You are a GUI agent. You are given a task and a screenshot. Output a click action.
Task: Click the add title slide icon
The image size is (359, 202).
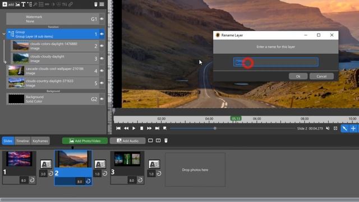tap(158, 140)
